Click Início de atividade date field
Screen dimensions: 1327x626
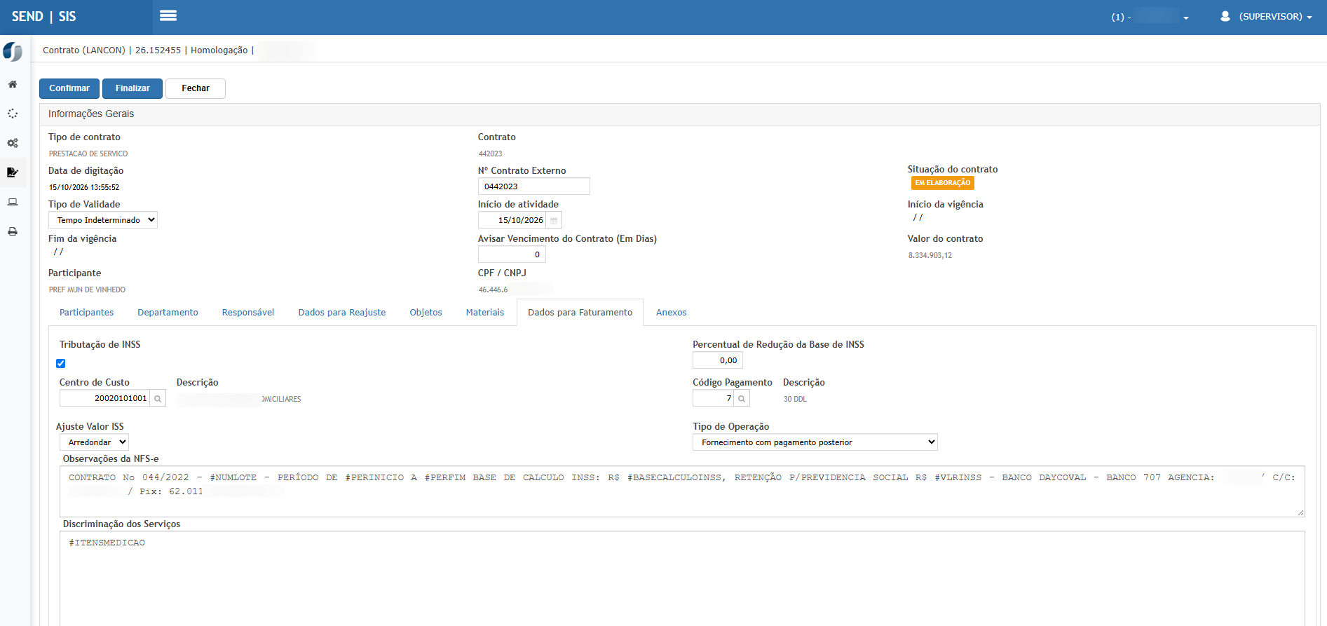pos(512,220)
